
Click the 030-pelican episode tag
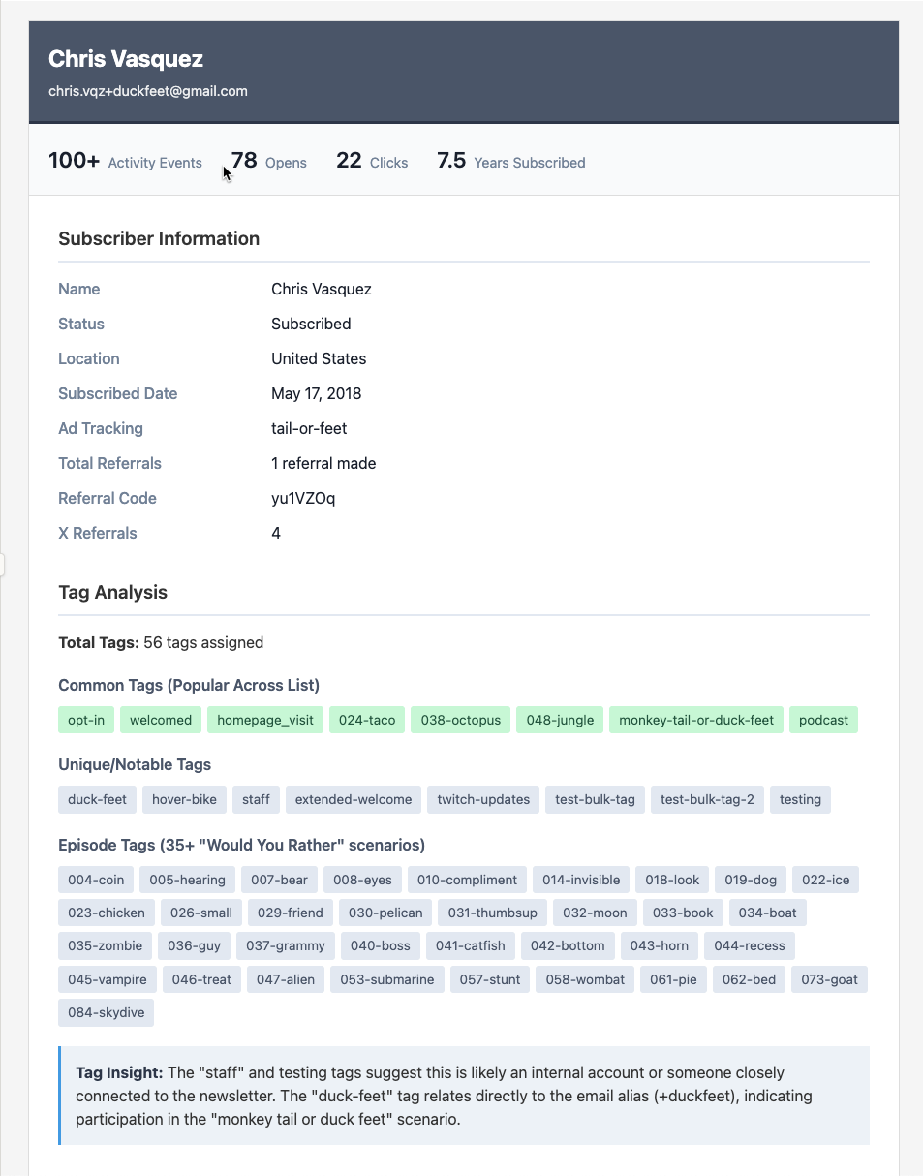point(385,913)
